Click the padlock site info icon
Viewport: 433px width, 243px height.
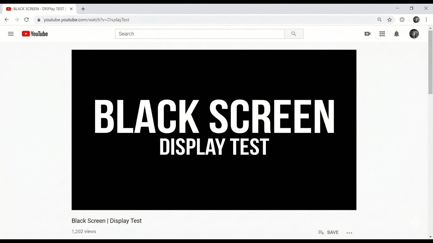[x=39, y=20]
